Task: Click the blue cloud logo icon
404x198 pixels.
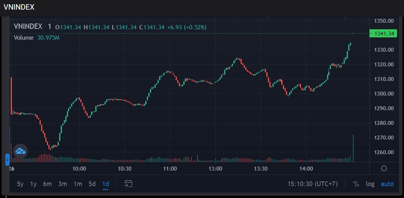Action: (x=20, y=151)
